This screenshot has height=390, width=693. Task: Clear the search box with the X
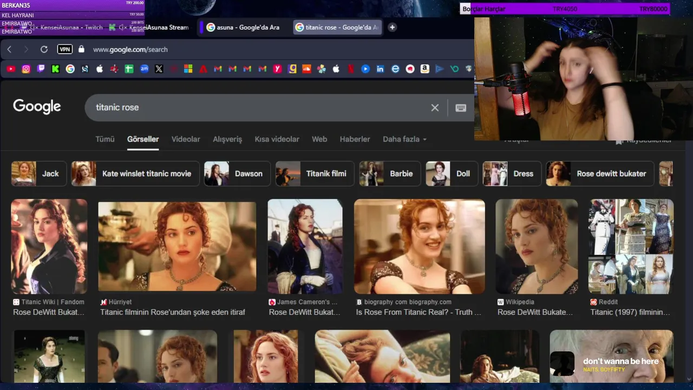click(x=435, y=107)
